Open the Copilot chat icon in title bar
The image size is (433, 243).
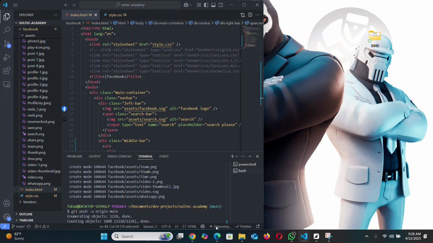coord(186,5)
